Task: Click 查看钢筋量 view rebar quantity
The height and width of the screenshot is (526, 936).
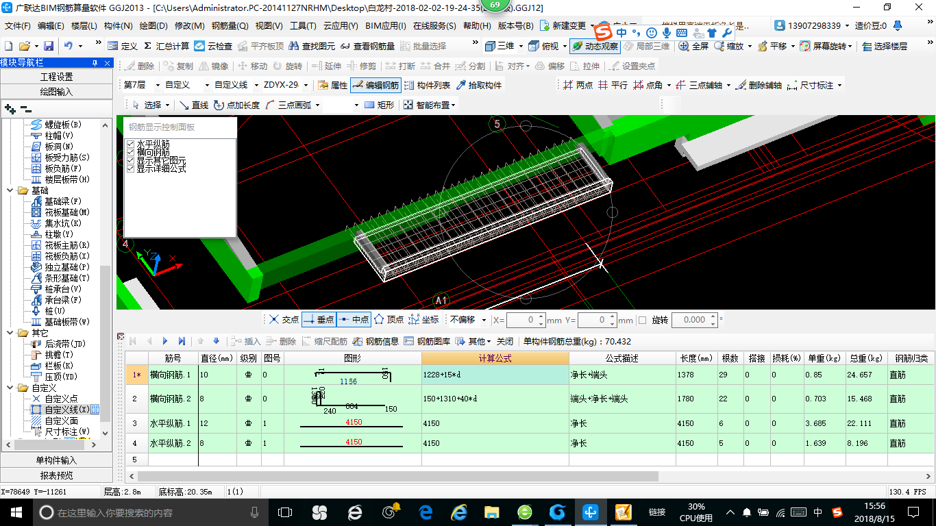Action: tap(367, 46)
